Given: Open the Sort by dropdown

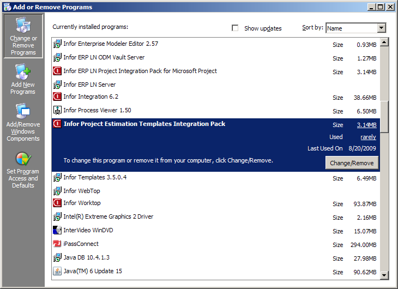Looking at the screenshot, I should tap(381, 28).
